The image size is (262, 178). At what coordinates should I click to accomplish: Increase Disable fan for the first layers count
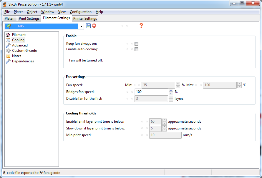(171, 97)
